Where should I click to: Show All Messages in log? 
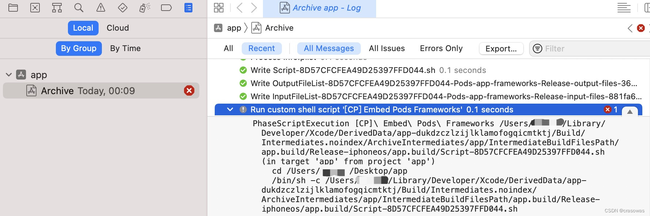coord(329,49)
